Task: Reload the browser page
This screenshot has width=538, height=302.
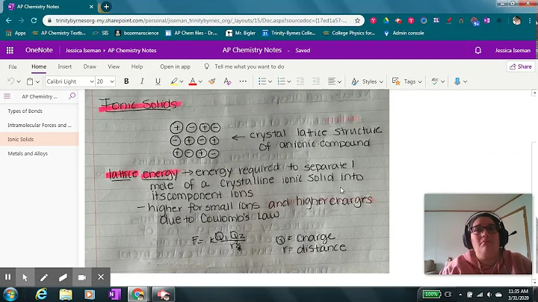Action: point(34,21)
